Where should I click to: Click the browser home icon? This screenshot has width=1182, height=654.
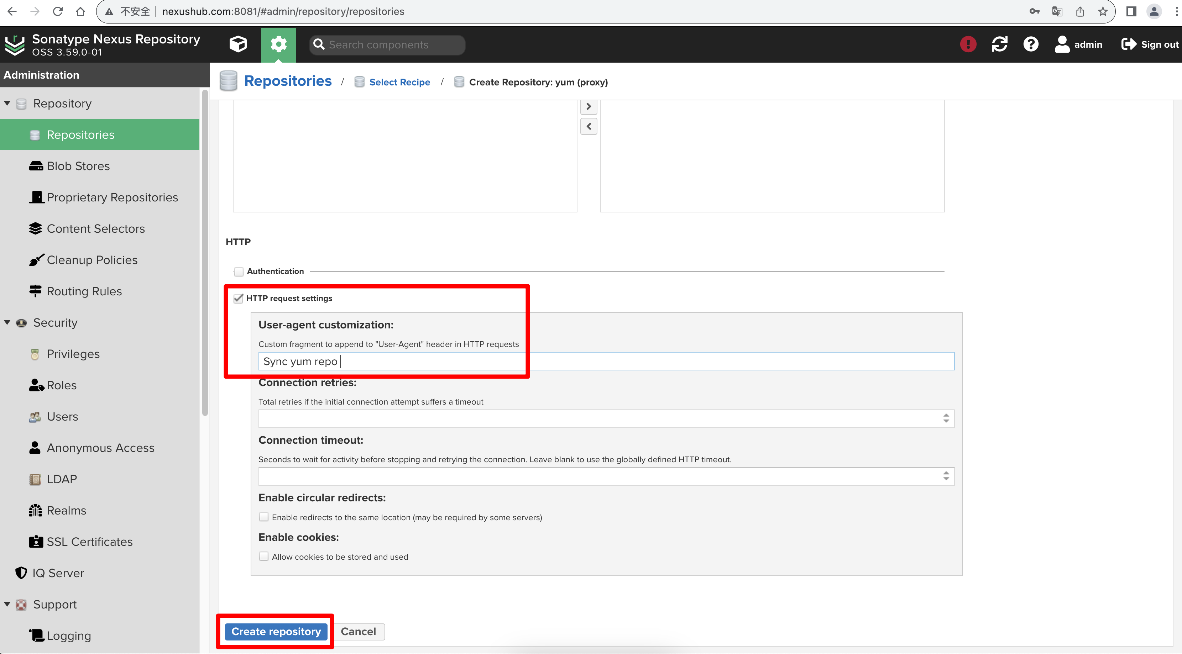(81, 11)
